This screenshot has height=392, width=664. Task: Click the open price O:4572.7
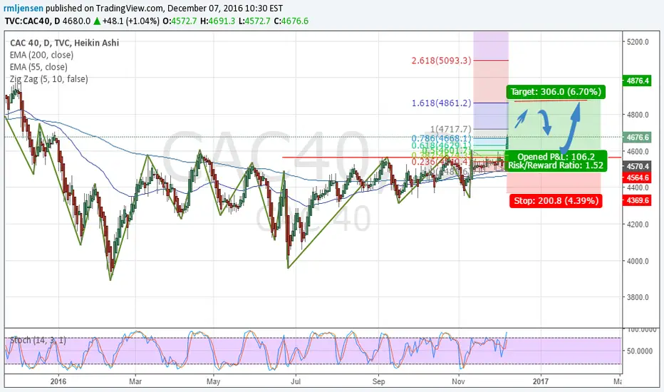point(179,21)
